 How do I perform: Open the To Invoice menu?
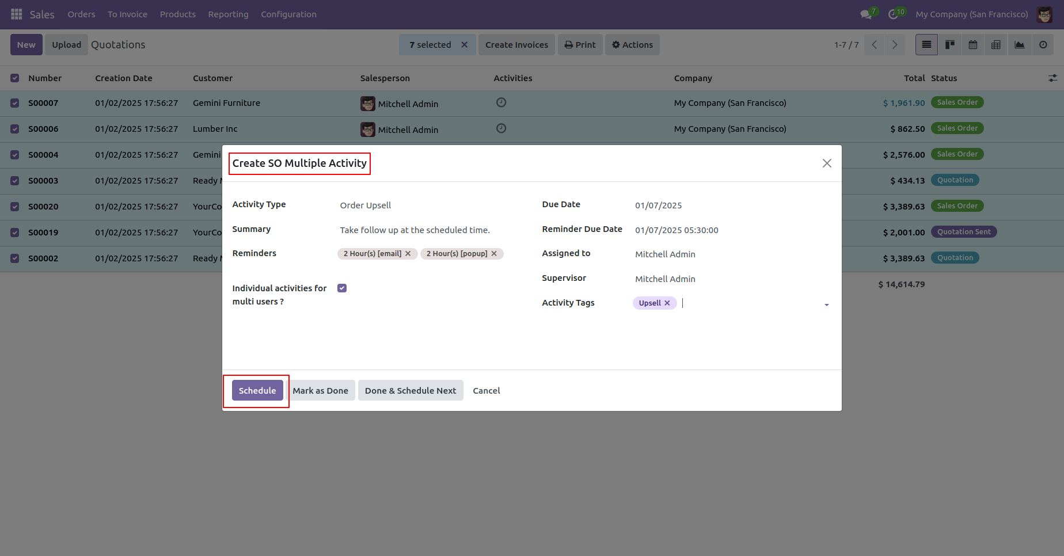[x=127, y=14]
